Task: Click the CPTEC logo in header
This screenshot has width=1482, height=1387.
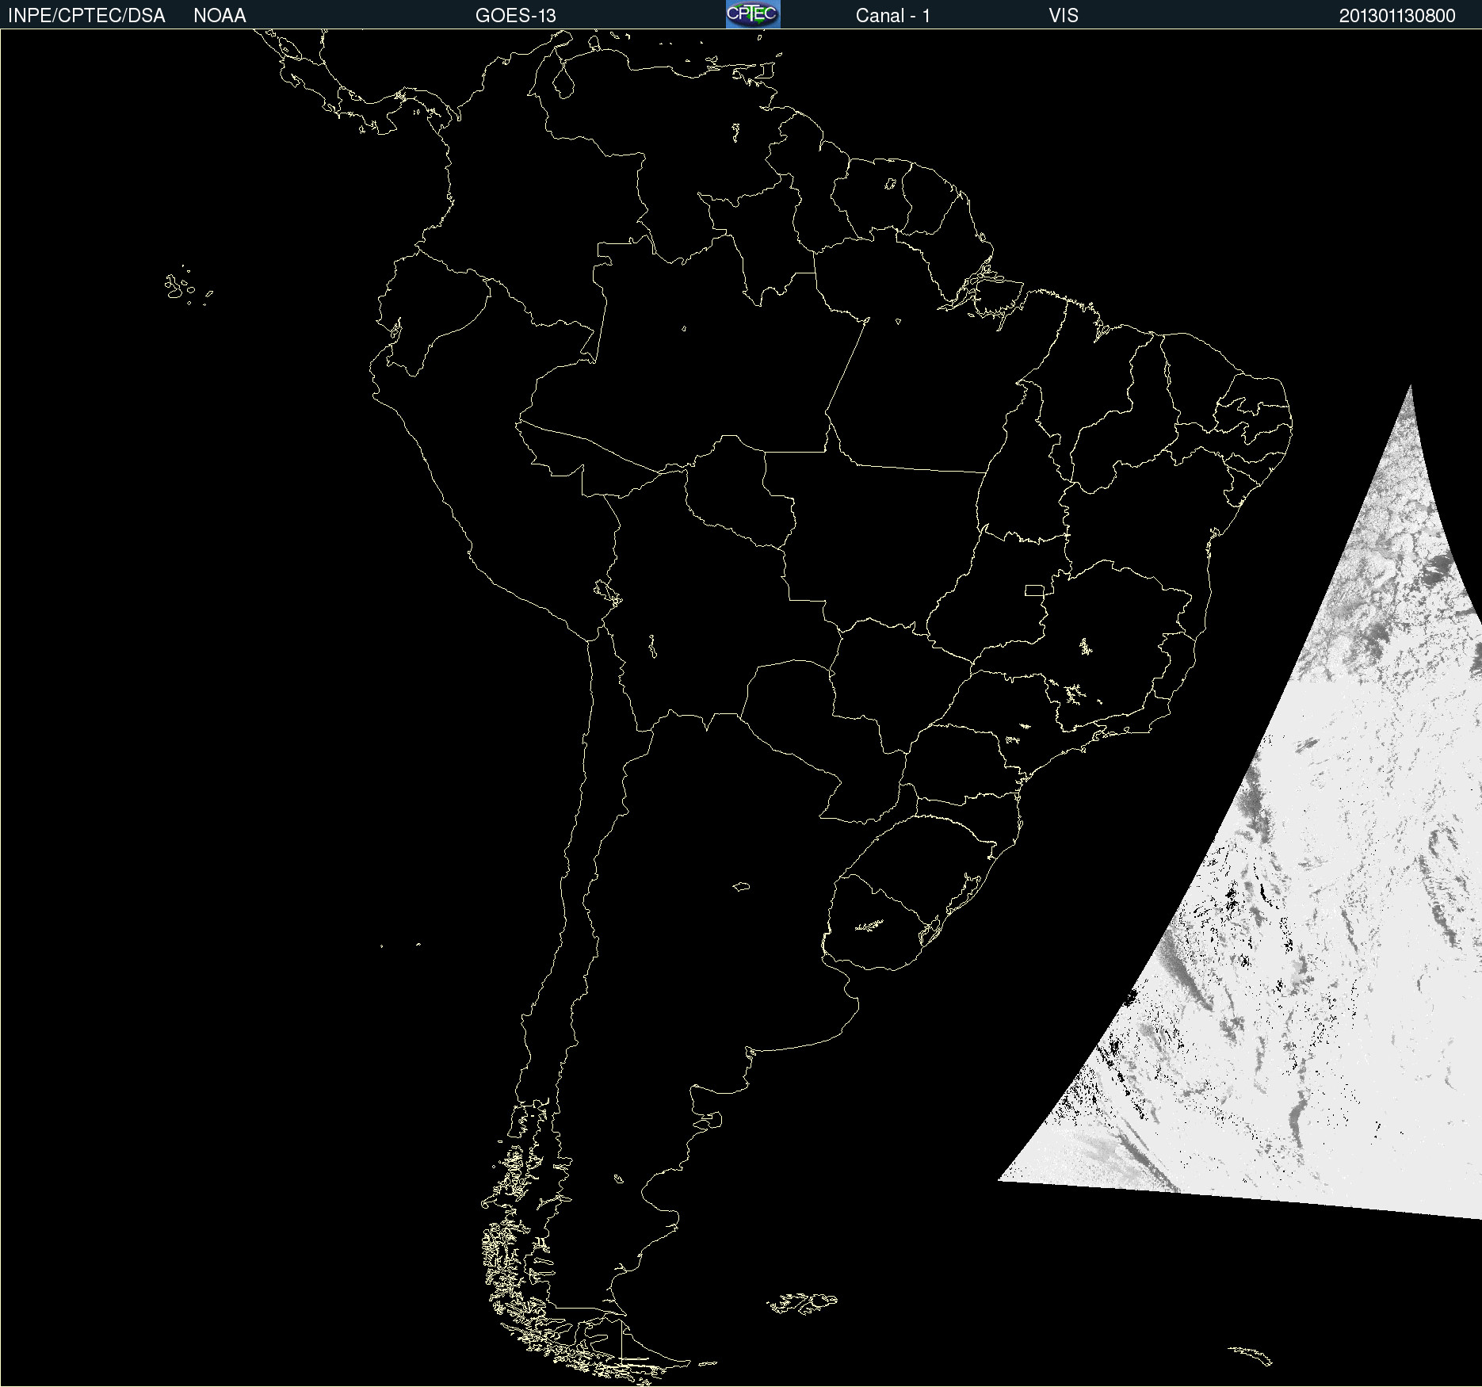Action: (x=752, y=14)
